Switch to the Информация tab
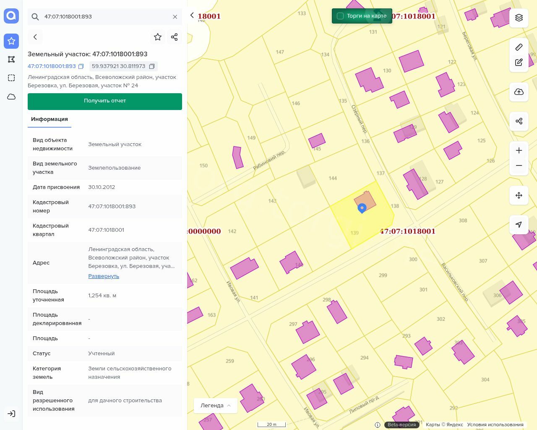This screenshot has width=537, height=430. tap(50, 119)
